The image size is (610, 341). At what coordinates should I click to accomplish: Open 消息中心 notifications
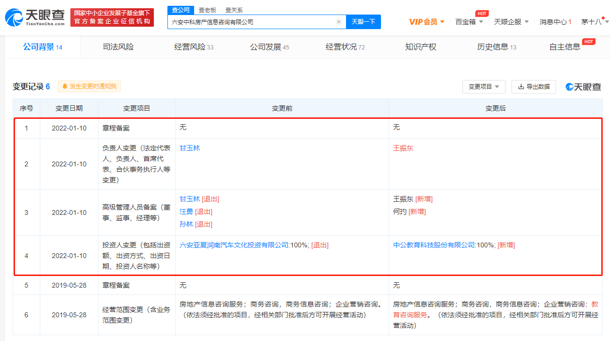click(555, 22)
